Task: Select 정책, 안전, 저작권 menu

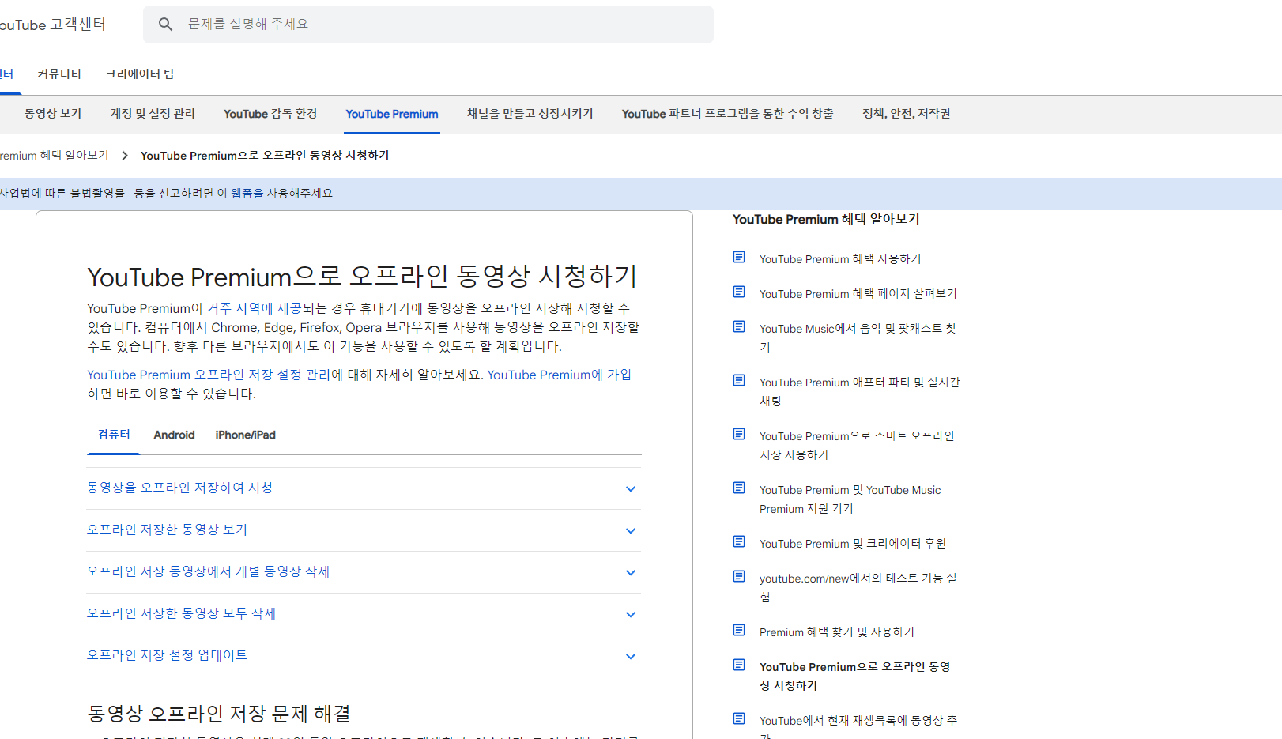Action: (907, 114)
